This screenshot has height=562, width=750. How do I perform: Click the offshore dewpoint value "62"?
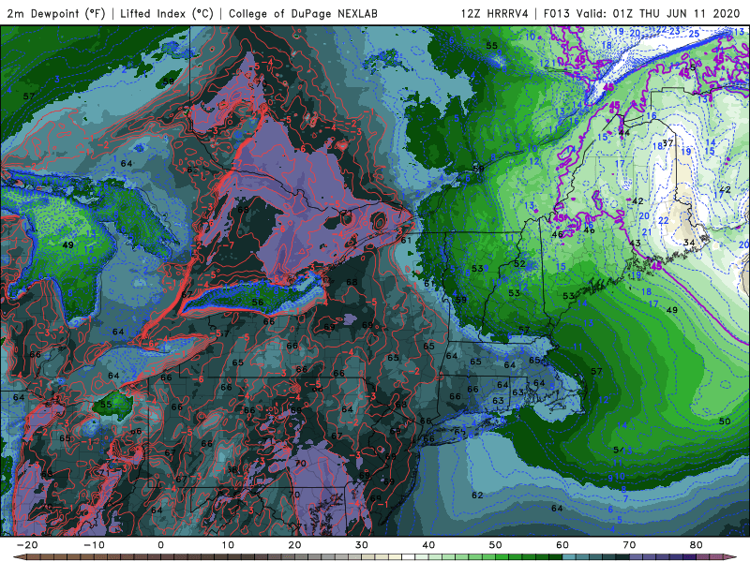pyautogui.click(x=477, y=495)
